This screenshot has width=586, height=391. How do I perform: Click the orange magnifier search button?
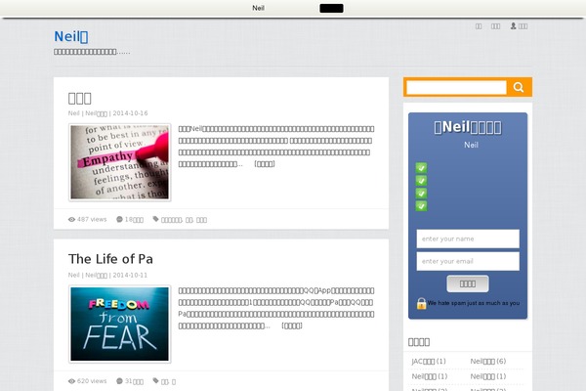[519, 88]
